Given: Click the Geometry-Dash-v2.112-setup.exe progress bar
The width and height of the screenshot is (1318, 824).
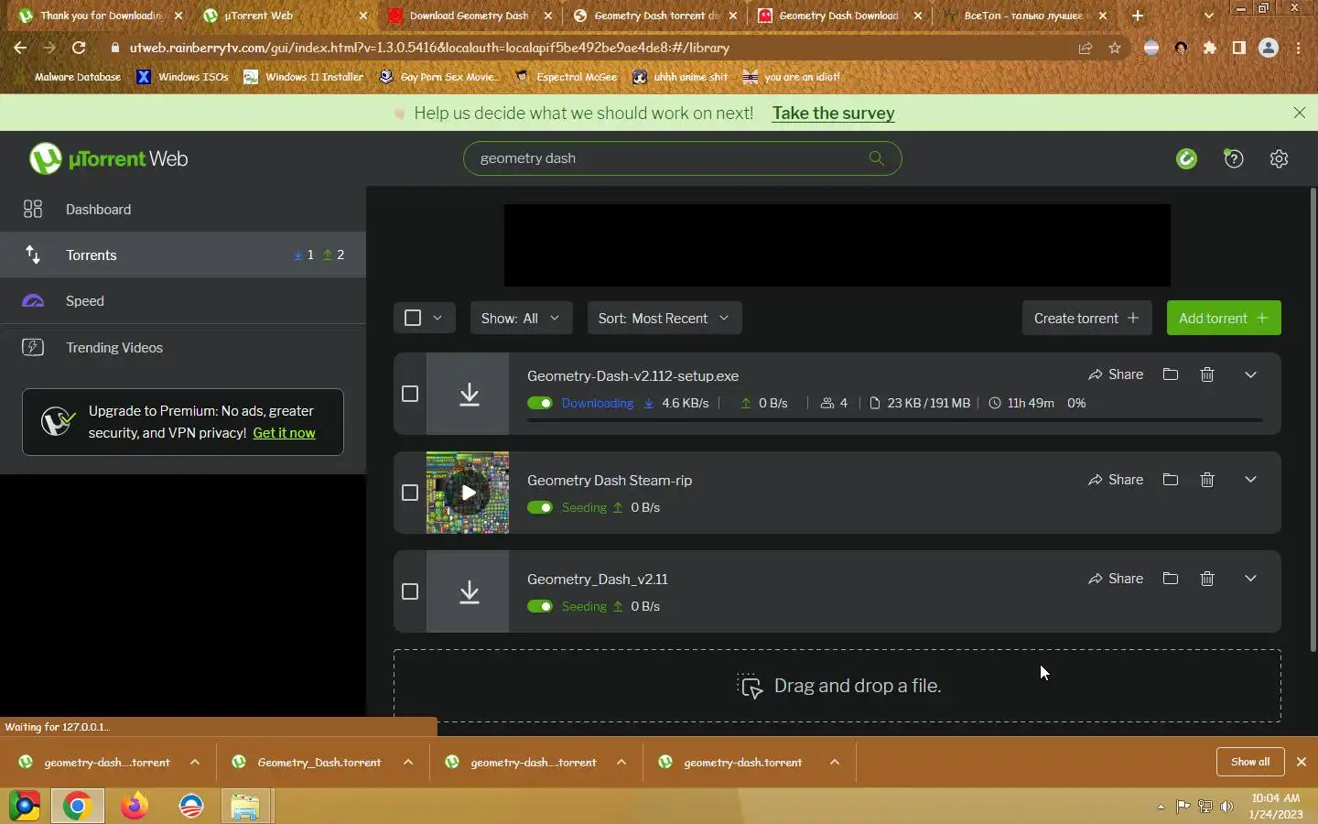Looking at the screenshot, I should 895,419.
